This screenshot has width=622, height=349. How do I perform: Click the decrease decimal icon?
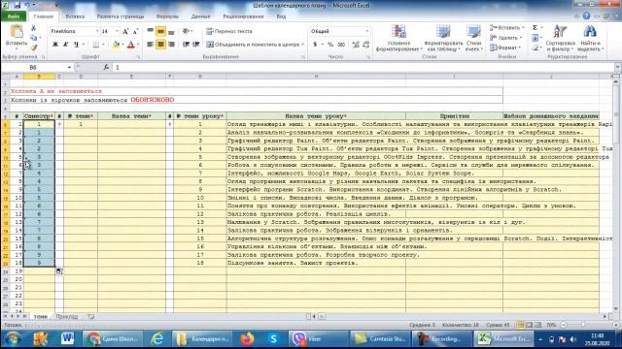(x=366, y=45)
